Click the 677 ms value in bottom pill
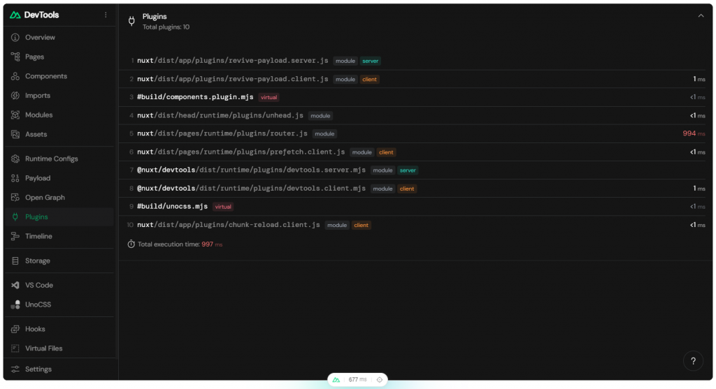 (357, 379)
